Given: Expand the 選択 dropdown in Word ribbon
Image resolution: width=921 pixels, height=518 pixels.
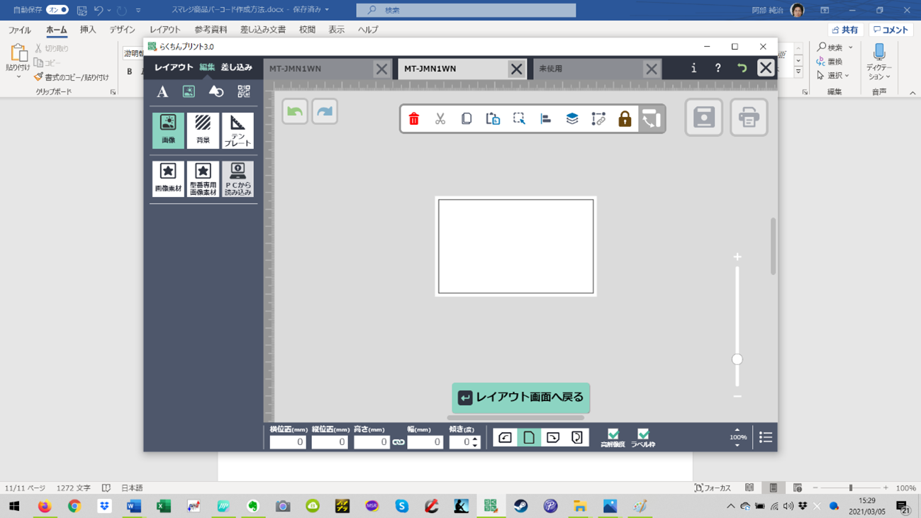Looking at the screenshot, I should (x=835, y=76).
